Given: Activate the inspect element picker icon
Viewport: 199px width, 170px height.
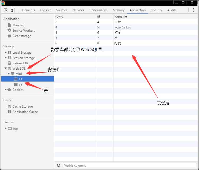Looking at the screenshot, I should (6, 10).
